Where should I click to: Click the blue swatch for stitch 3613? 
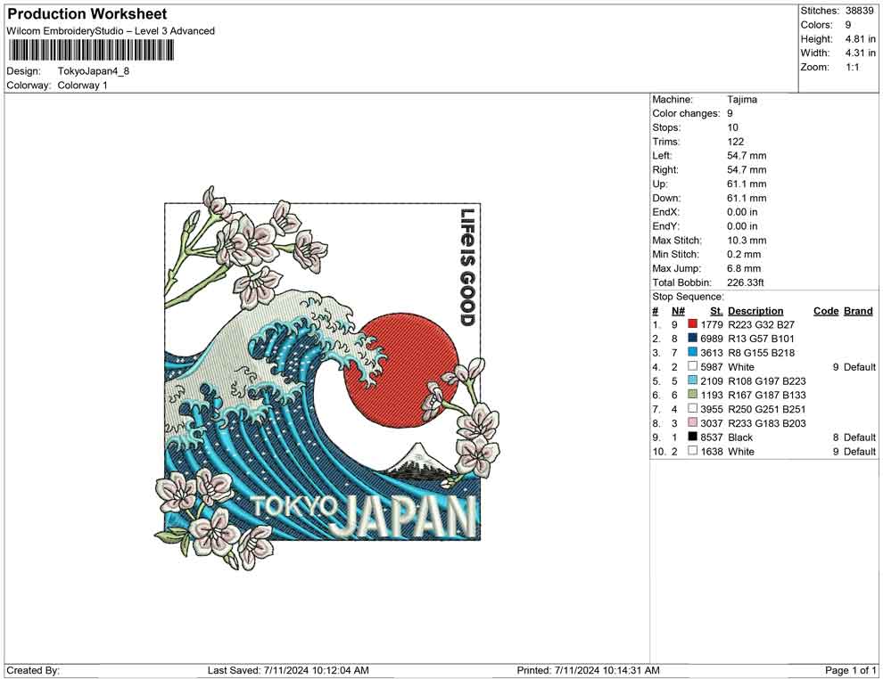pos(693,352)
